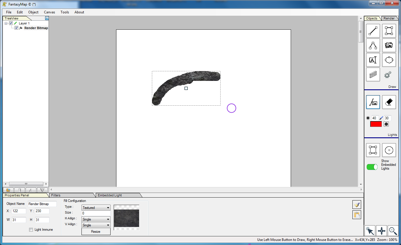Viewport: 401px width, 245px height.
Task: Click the center handle of the selected stroke
Action: (186, 88)
